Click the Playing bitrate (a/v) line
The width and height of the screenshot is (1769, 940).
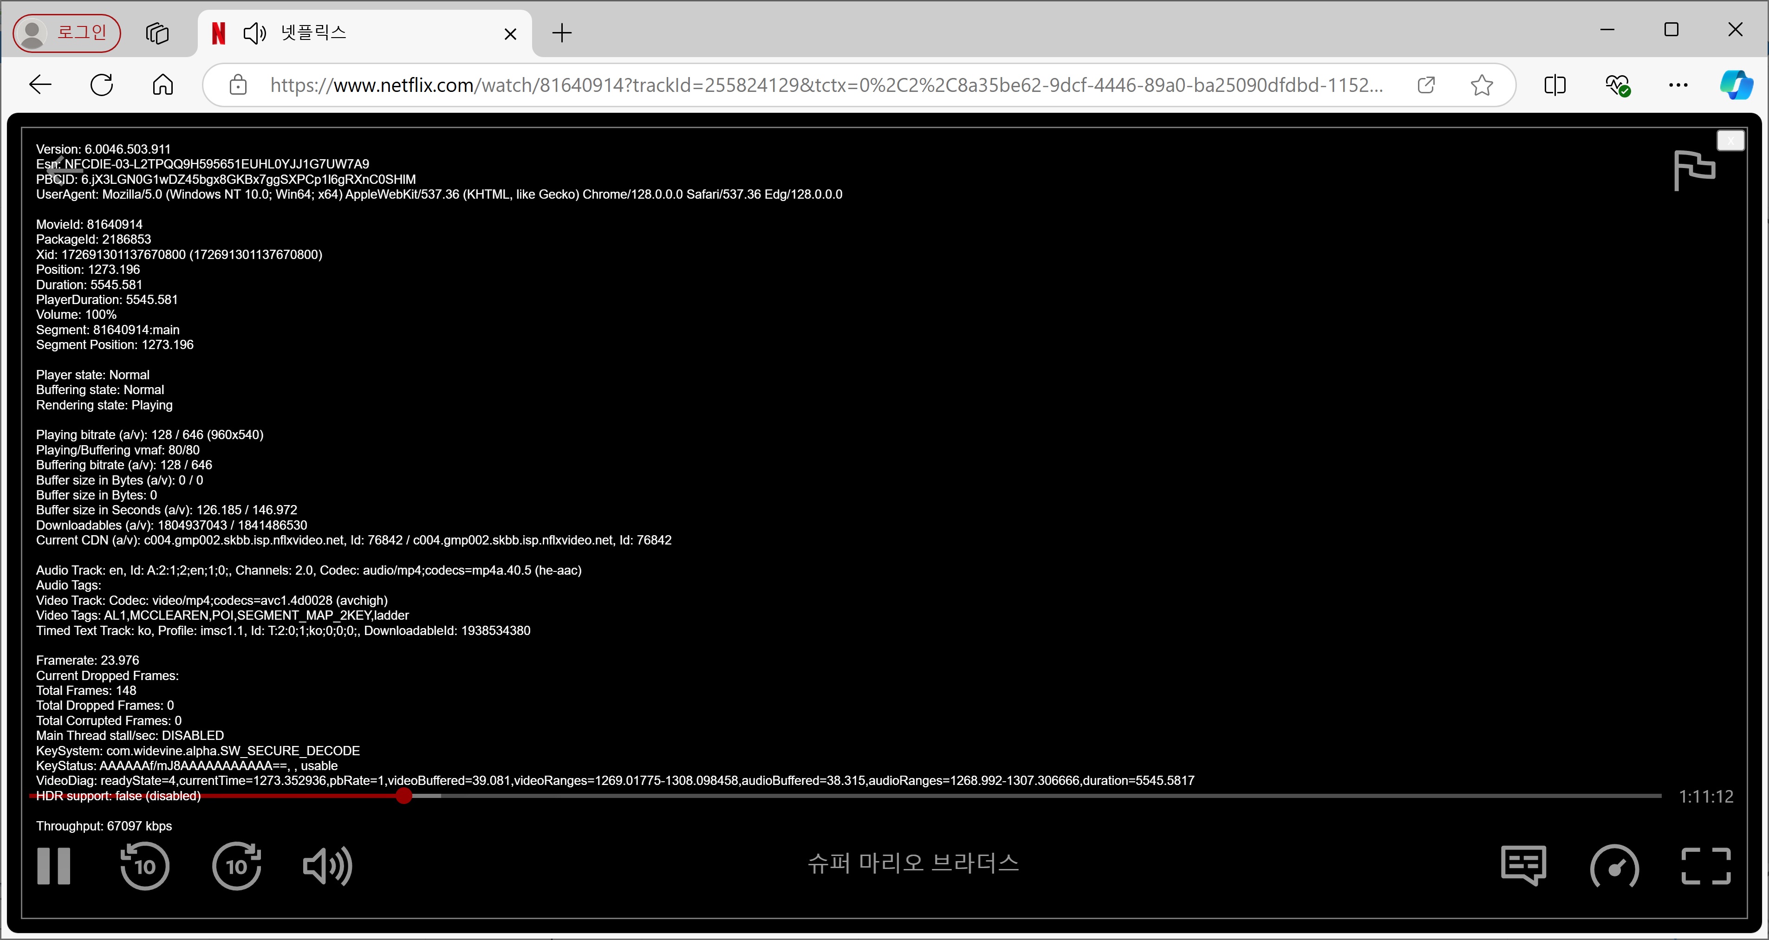(x=150, y=434)
